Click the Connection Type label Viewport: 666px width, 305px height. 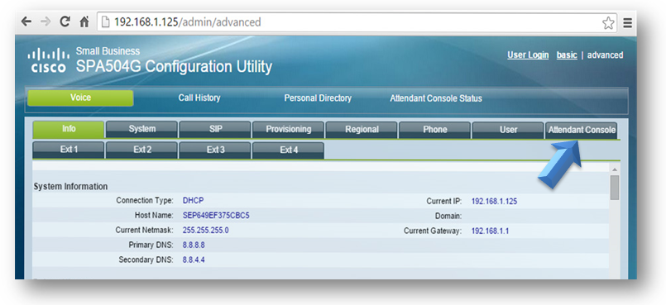tap(145, 200)
